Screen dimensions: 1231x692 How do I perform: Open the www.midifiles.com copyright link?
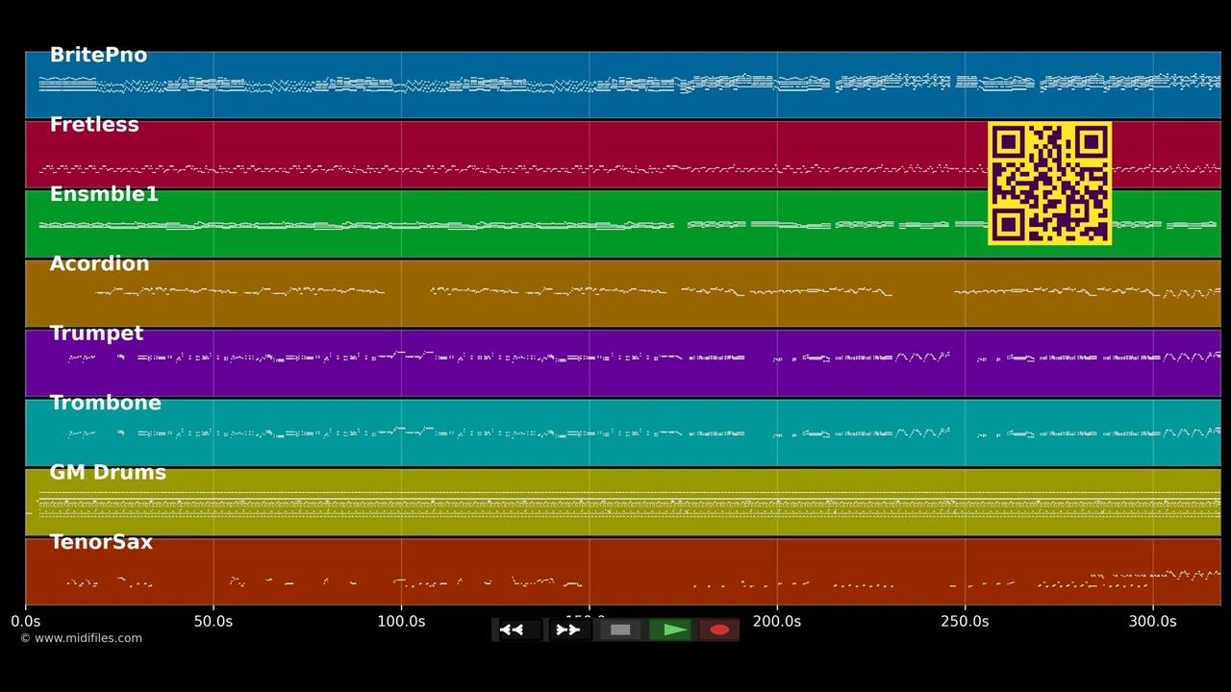point(81,638)
